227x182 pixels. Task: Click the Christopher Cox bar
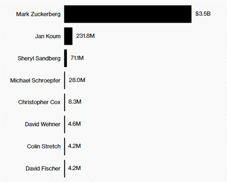(x=65, y=102)
